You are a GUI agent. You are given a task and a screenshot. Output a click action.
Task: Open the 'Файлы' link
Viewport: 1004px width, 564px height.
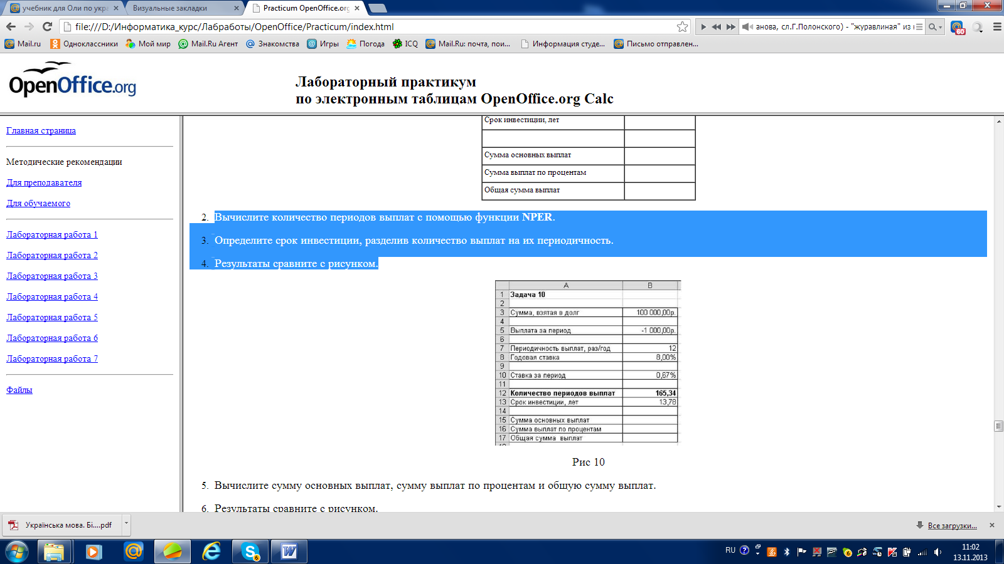tap(19, 390)
